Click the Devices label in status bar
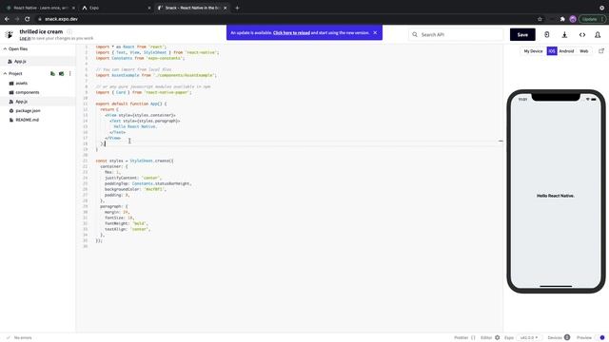 tap(555, 338)
